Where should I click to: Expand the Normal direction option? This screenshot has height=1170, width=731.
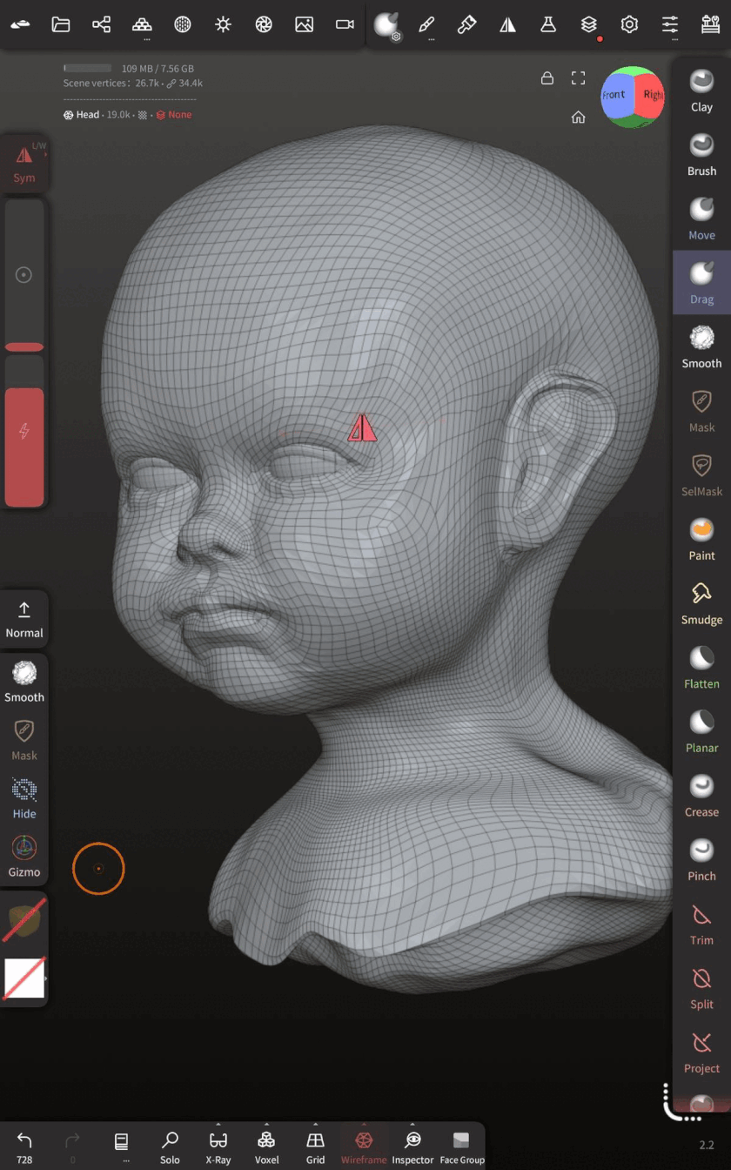tap(24, 619)
